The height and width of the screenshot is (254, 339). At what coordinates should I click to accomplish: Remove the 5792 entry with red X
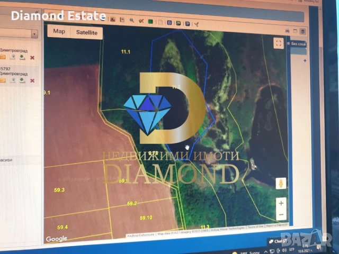click(32, 80)
